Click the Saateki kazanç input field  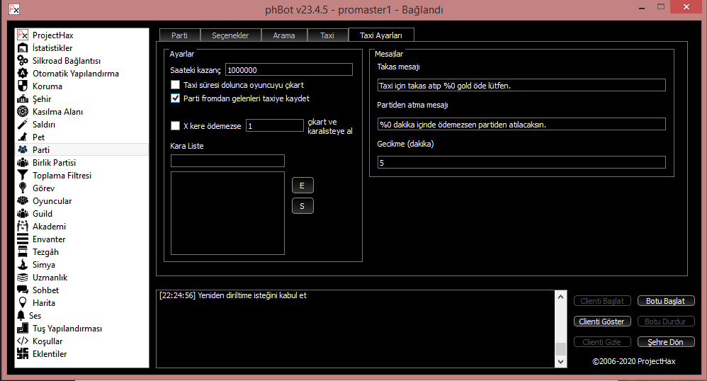point(288,69)
